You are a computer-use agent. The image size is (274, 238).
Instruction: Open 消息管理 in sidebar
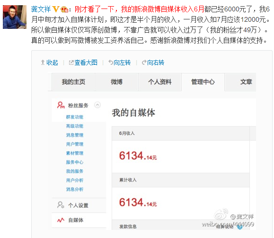click(x=75, y=135)
